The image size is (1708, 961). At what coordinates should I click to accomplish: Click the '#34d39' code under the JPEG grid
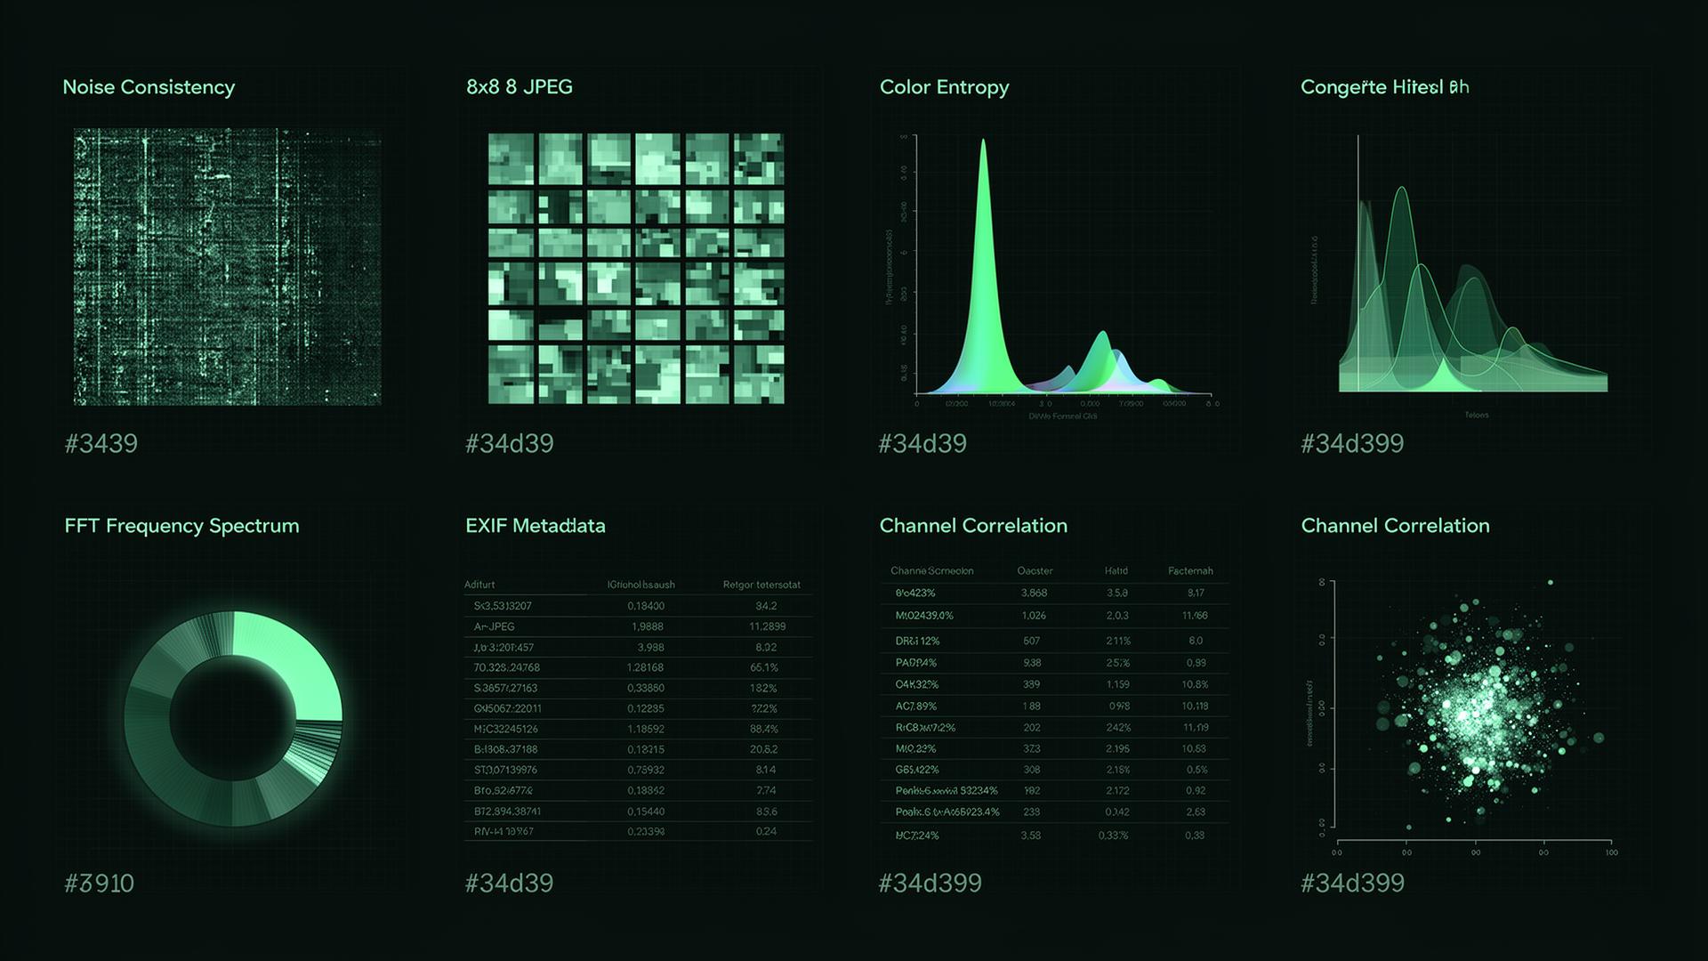pos(510,444)
